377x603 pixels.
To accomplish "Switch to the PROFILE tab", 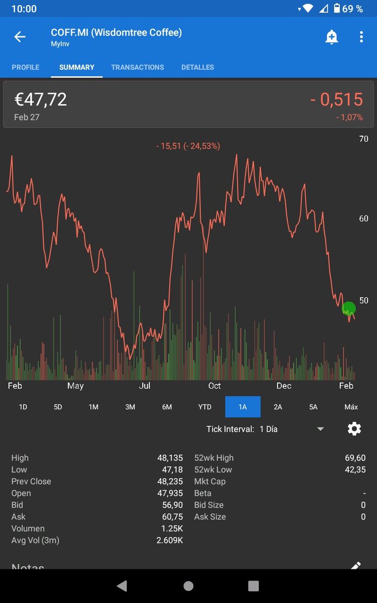I will pyautogui.click(x=26, y=67).
